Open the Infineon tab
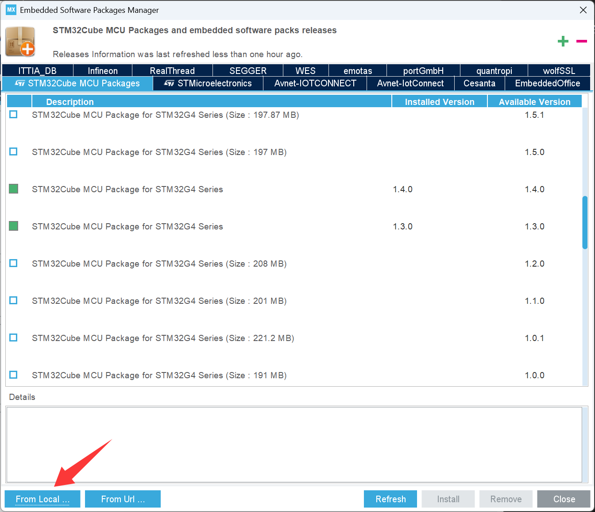 103,70
